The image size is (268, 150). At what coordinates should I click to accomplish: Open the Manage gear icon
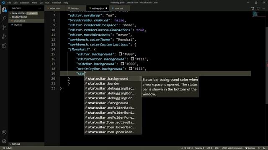[4, 141]
